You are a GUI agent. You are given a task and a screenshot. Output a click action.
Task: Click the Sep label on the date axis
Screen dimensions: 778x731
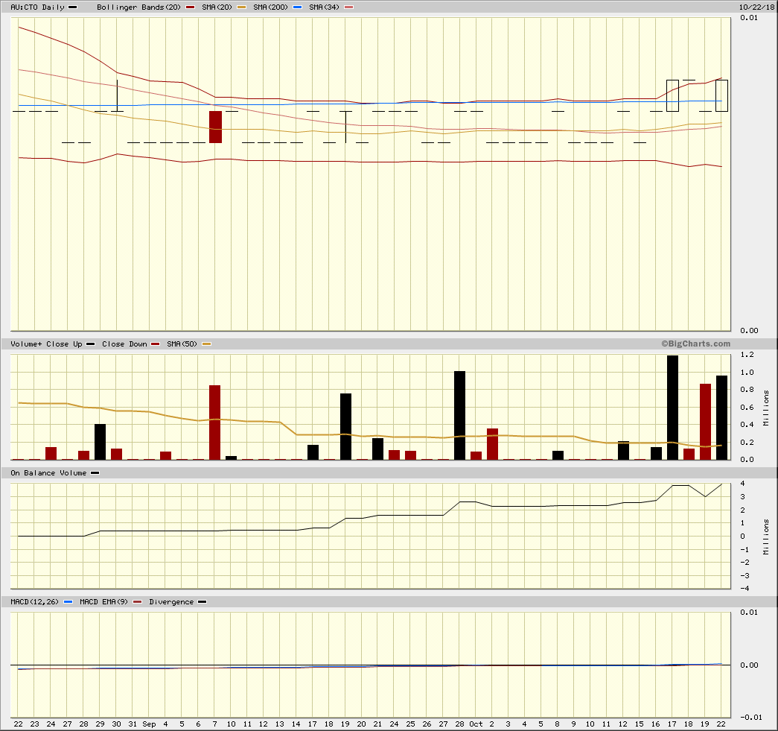[150, 724]
